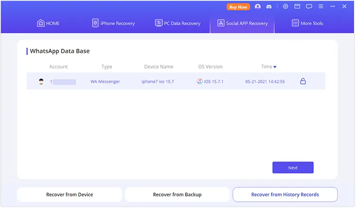The height and width of the screenshot is (208, 356).
Task: Open the Discord community icon
Action: [269, 7]
